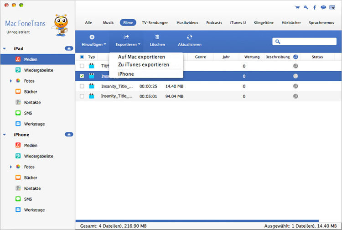Expand the Fotos triangle under iPad
This screenshot has width=342, height=230.
tap(10, 81)
